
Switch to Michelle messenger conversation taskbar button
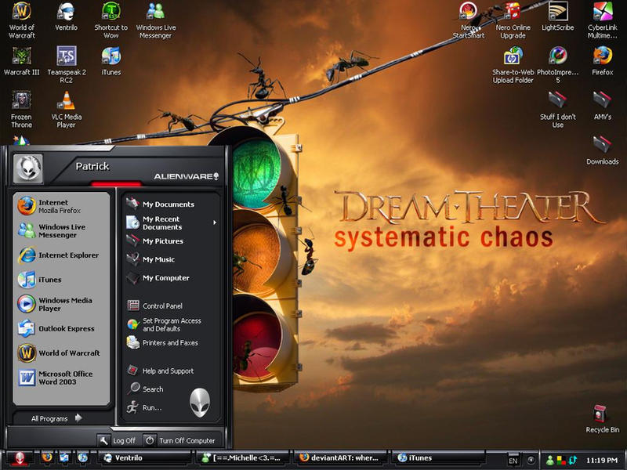[243, 458]
